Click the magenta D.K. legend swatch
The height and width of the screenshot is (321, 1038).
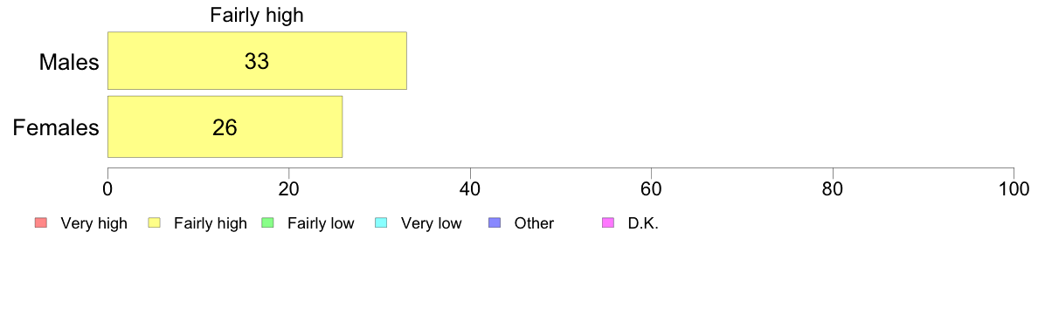(x=606, y=223)
